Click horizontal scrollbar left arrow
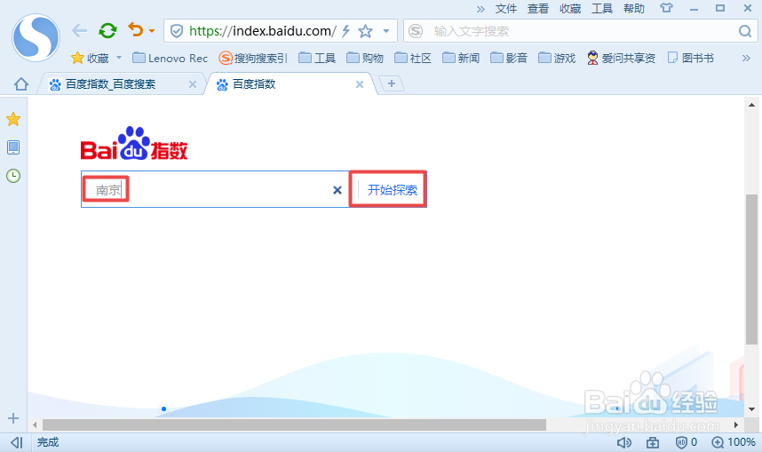 35,424
